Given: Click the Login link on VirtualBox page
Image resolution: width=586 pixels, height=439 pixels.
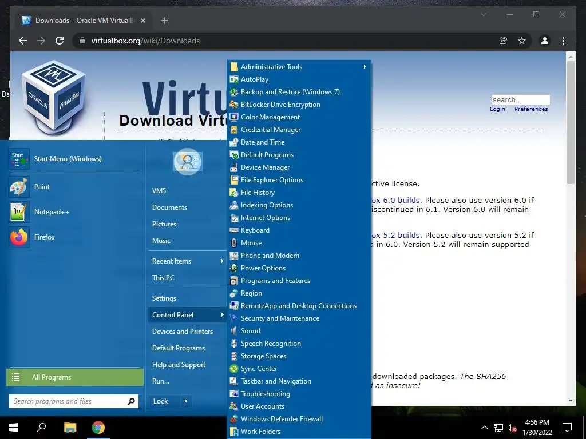Looking at the screenshot, I should coord(497,109).
